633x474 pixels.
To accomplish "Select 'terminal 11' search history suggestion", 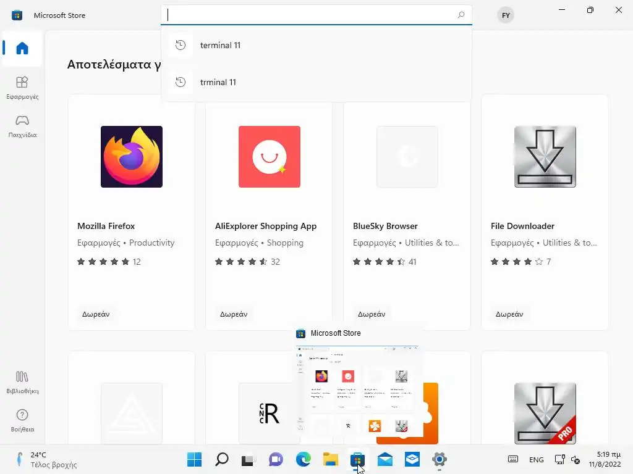I will 316,45.
